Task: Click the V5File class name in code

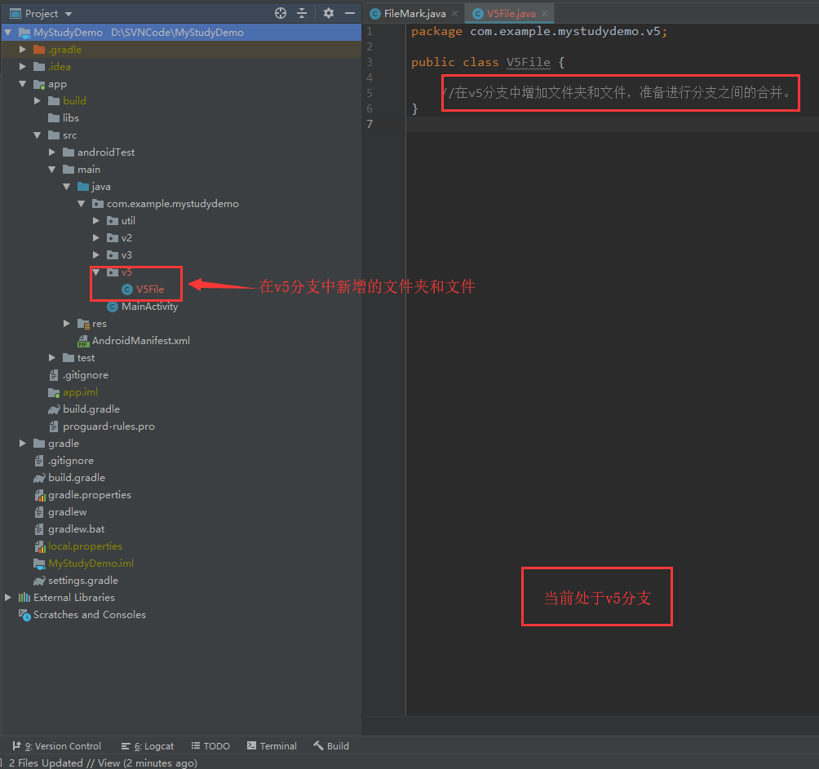Action: pos(528,63)
